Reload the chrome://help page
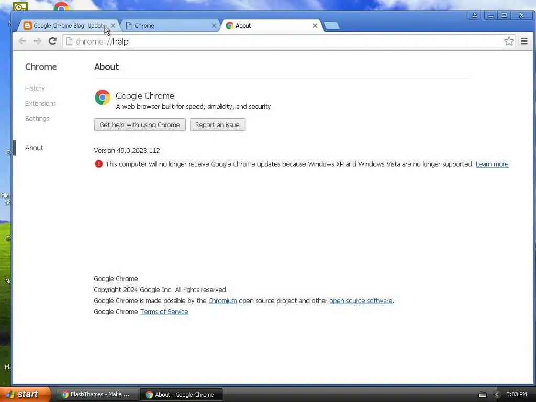 (52, 41)
